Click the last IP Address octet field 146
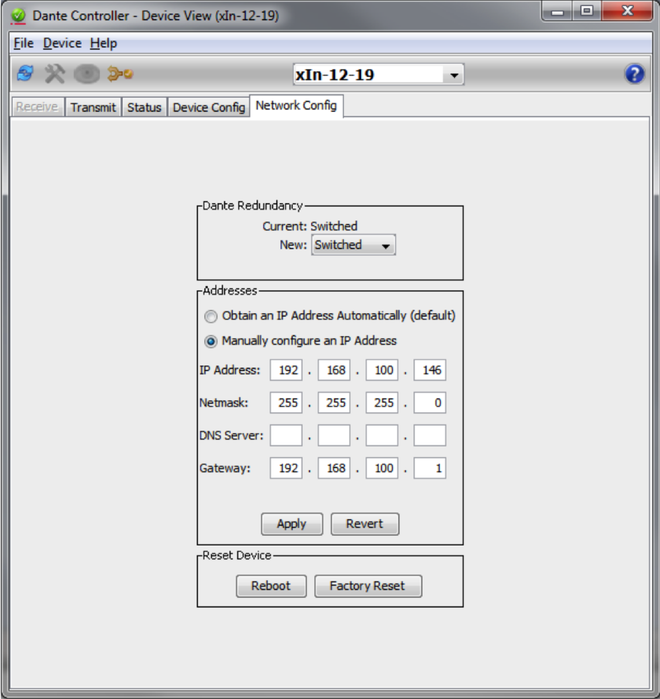The width and height of the screenshot is (660, 699). click(x=430, y=370)
